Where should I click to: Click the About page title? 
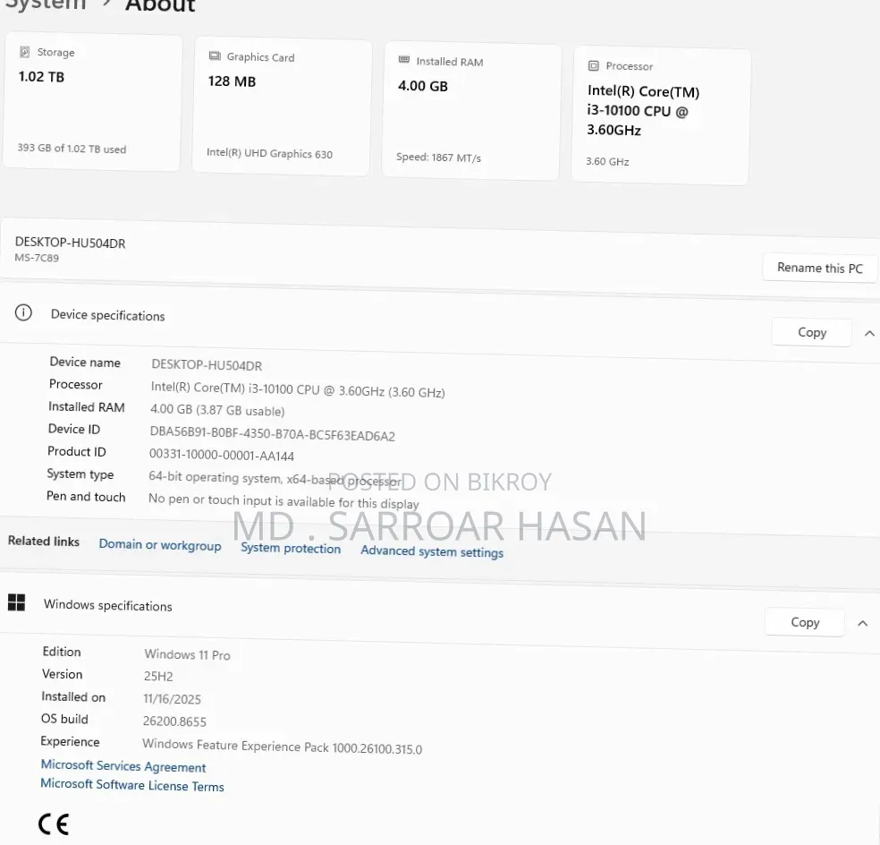pos(160,6)
